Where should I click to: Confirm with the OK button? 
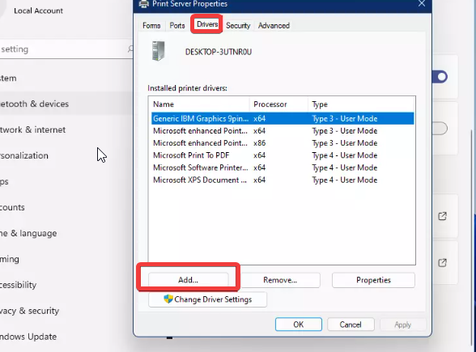tap(299, 324)
